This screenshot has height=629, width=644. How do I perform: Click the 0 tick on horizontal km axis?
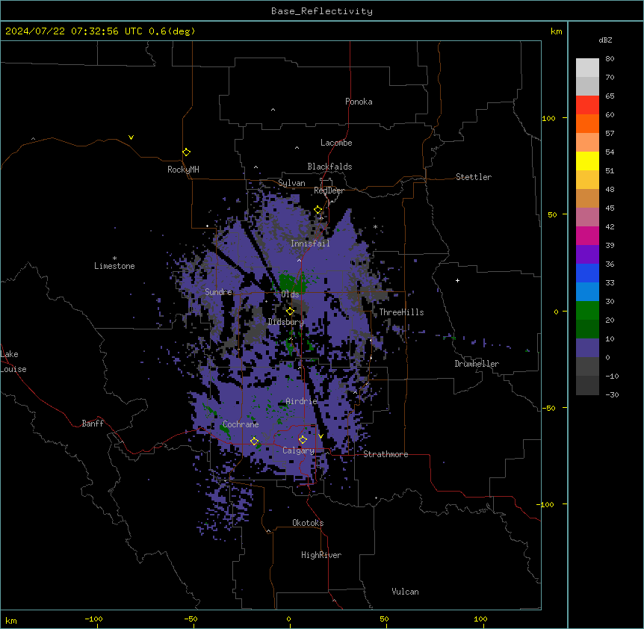288,619
